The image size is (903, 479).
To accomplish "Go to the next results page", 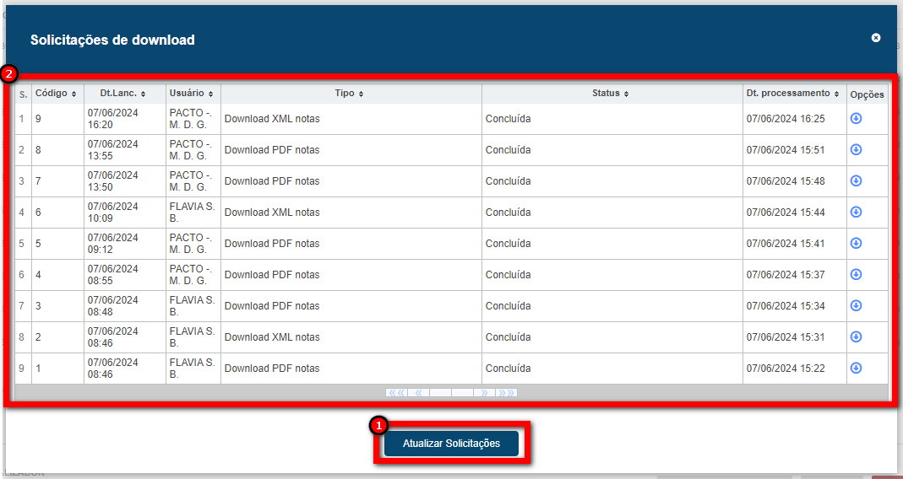I will 485,393.
